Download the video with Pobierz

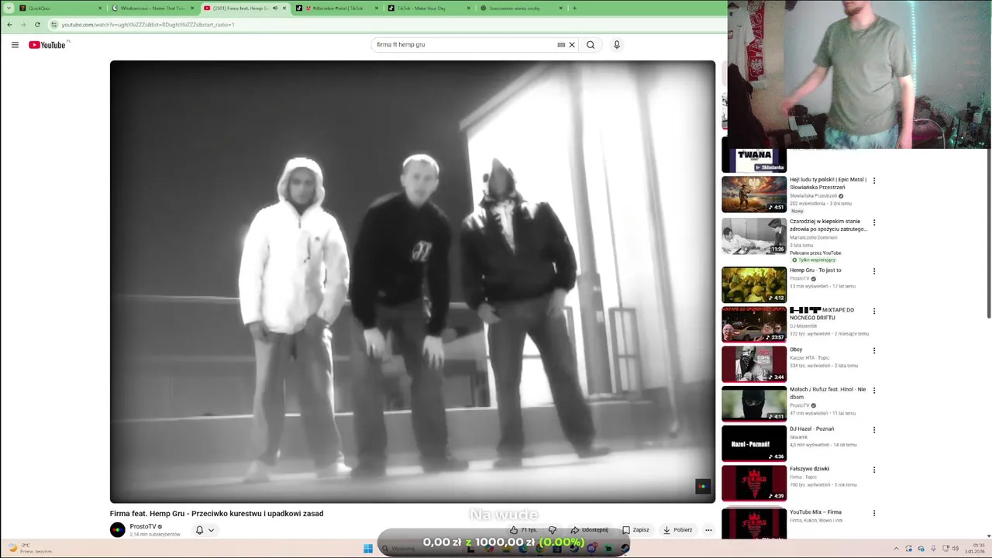pyautogui.click(x=677, y=530)
